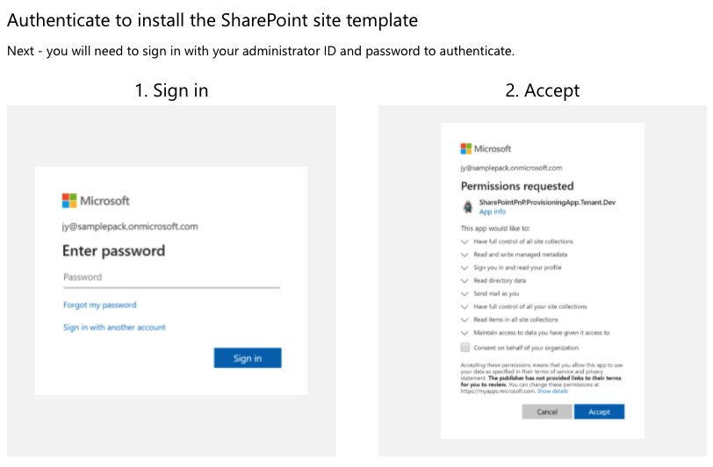The height and width of the screenshot is (467, 713).
Task: Open the Show details link
Action: [x=552, y=391]
